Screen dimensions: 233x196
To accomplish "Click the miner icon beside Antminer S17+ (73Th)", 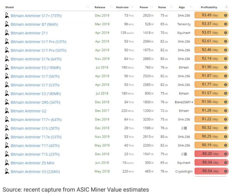I will tap(7, 16).
